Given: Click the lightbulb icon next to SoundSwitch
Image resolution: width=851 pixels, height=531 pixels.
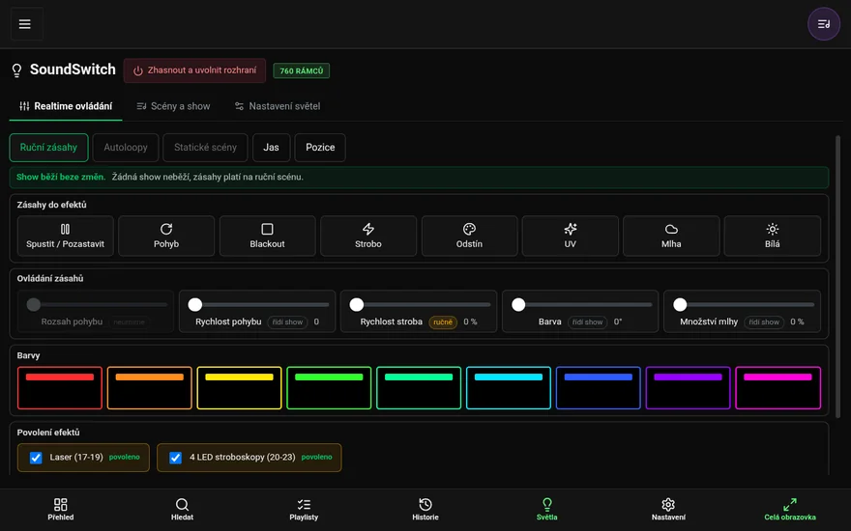Looking at the screenshot, I should (x=16, y=70).
